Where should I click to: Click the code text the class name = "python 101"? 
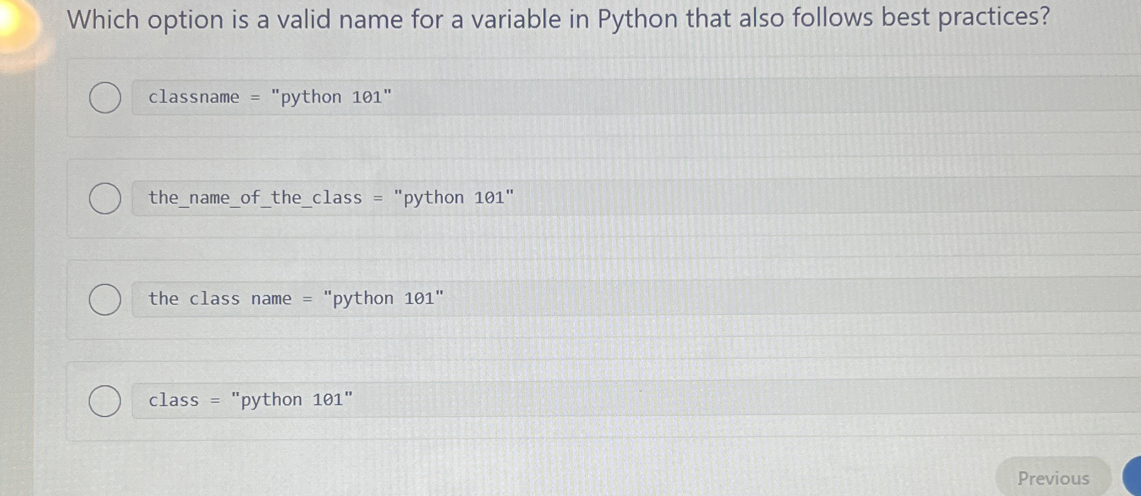[296, 298]
